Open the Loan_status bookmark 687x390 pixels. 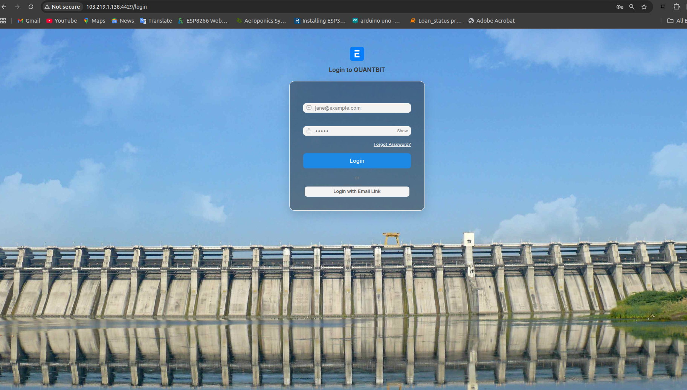pos(435,20)
